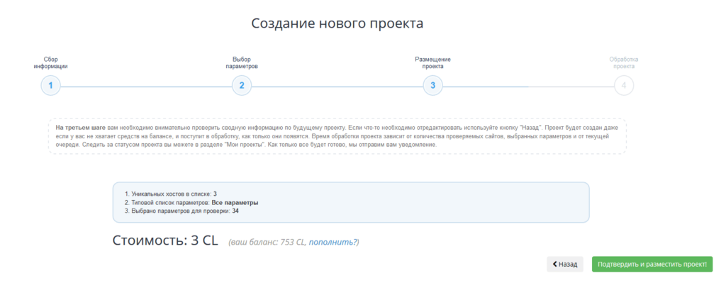
Task: Select the active step 3 circle
Action: [x=432, y=86]
